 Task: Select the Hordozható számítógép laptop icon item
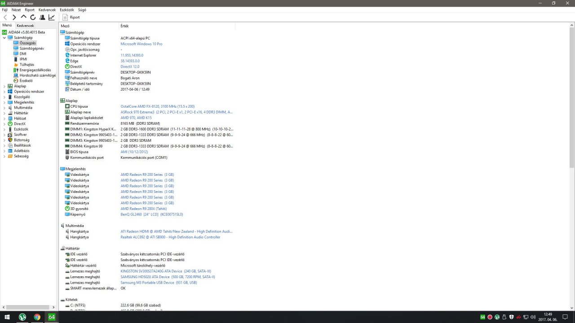pyautogui.click(x=16, y=75)
